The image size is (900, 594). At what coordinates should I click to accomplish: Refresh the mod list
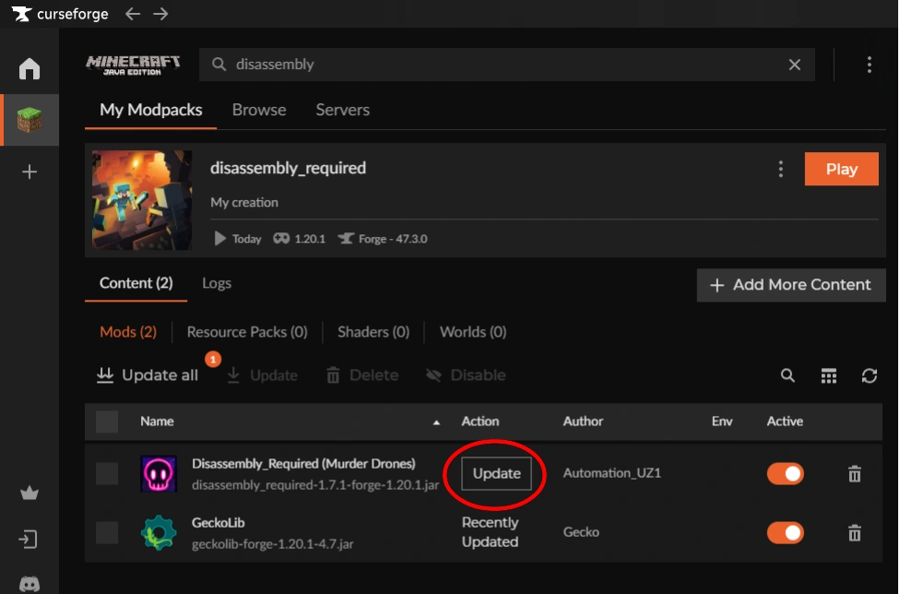pos(869,375)
